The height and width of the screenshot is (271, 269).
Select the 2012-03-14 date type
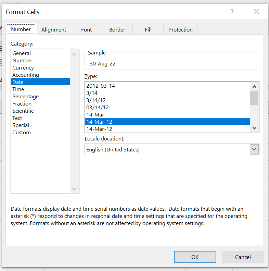coord(101,86)
